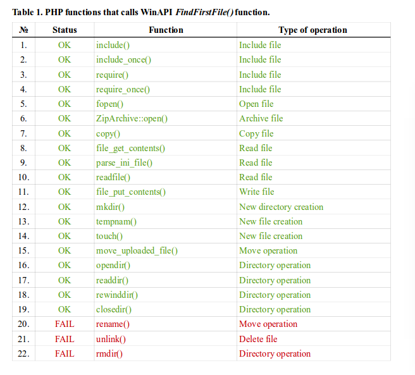Viewport: 415px width, 375px height.
Task: Click the Function column header
Action: coord(166,30)
